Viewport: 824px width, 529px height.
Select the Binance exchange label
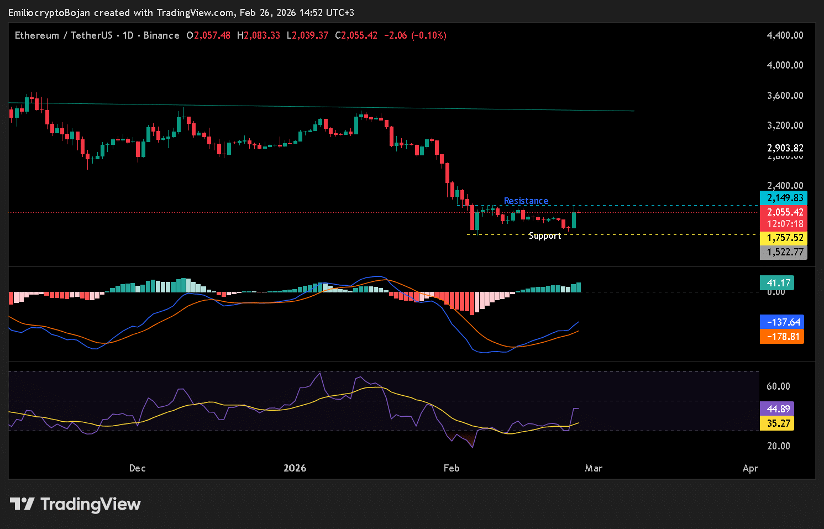point(161,35)
